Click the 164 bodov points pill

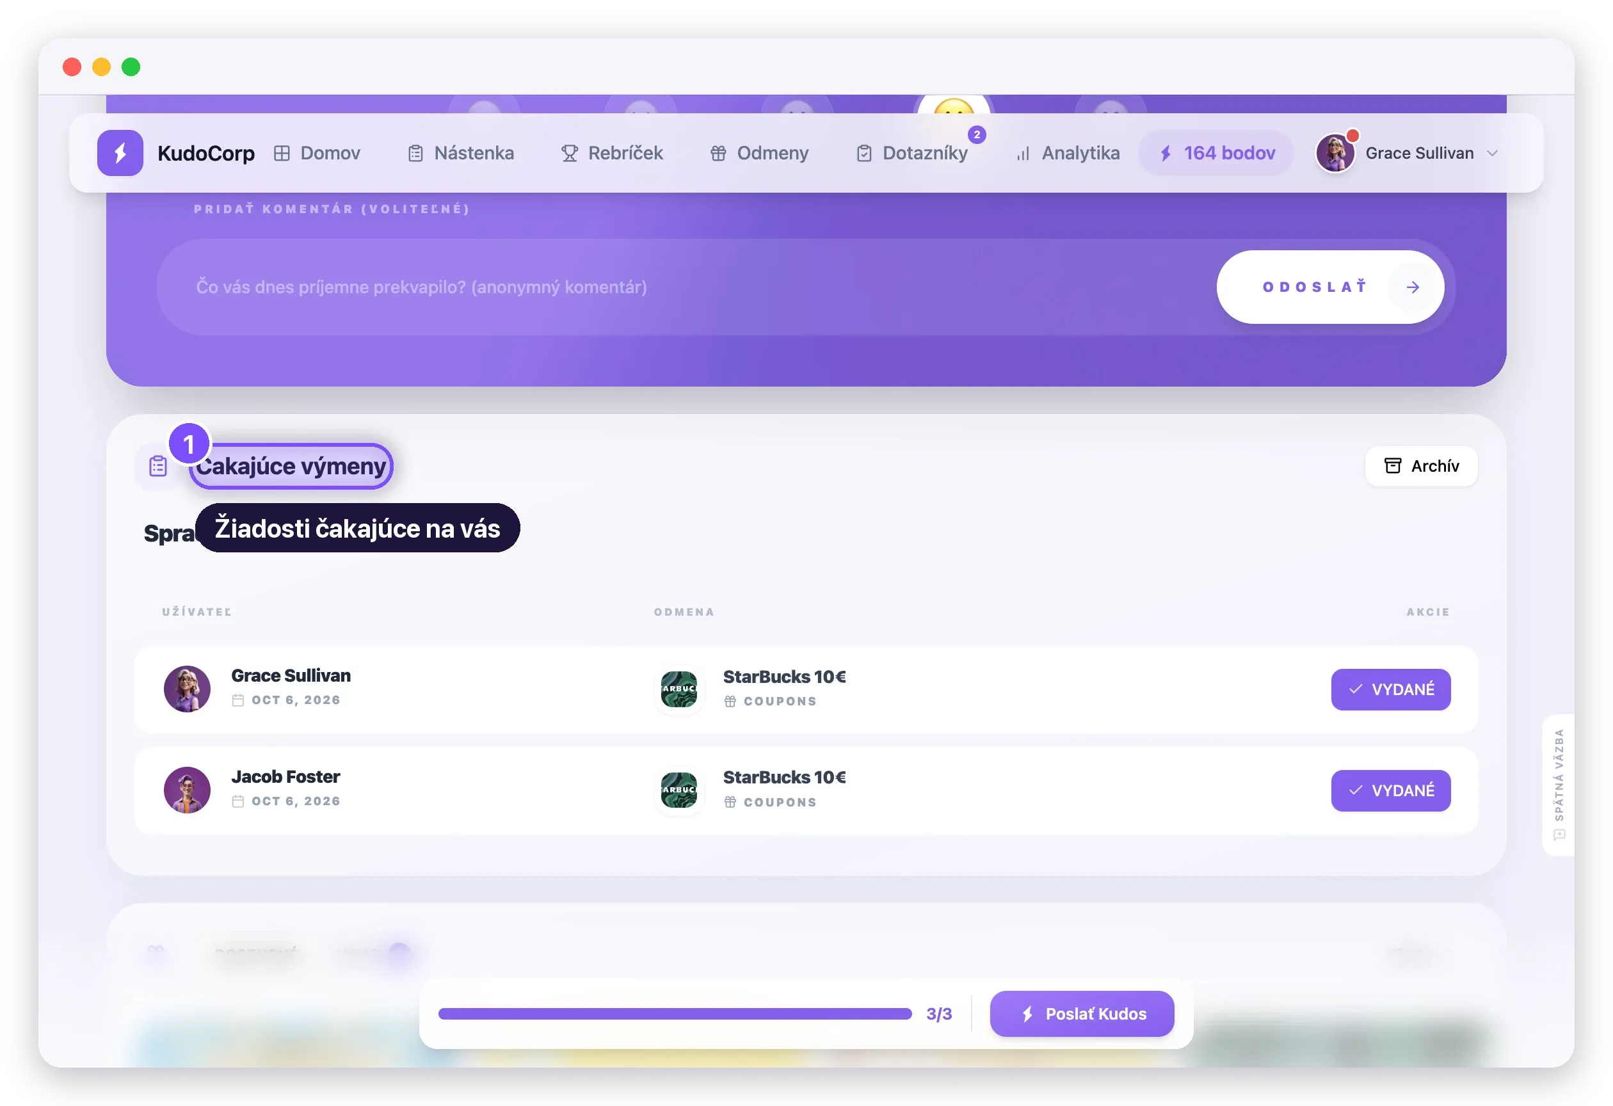click(1216, 152)
